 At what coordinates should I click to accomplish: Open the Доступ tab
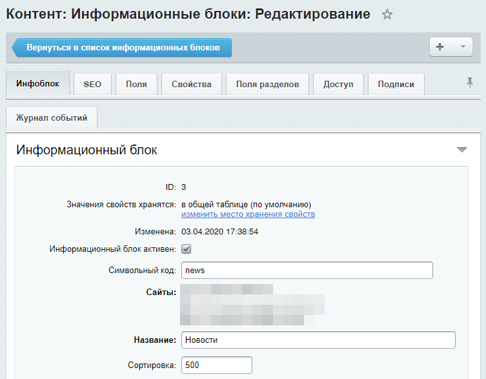click(x=338, y=85)
